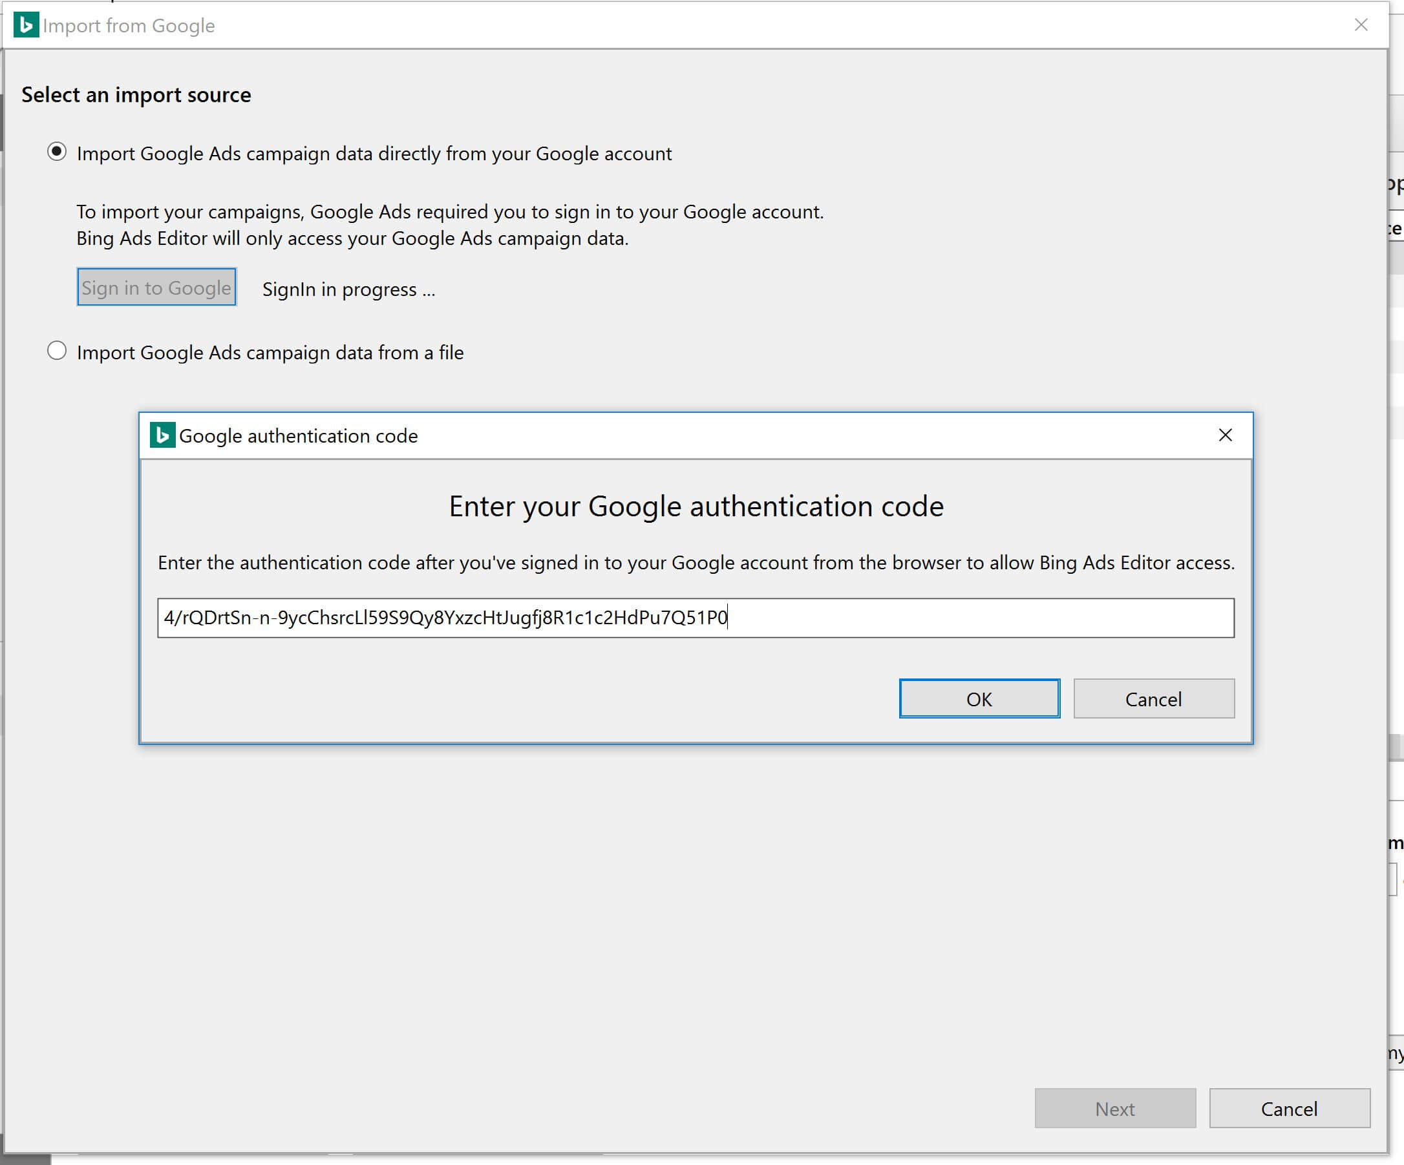Viewport: 1404px width, 1165px height.
Task: Click the 'Select an import source' heading
Action: (136, 95)
